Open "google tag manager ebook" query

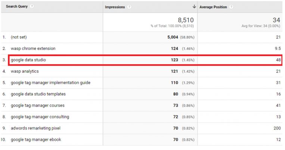[x=36, y=140]
